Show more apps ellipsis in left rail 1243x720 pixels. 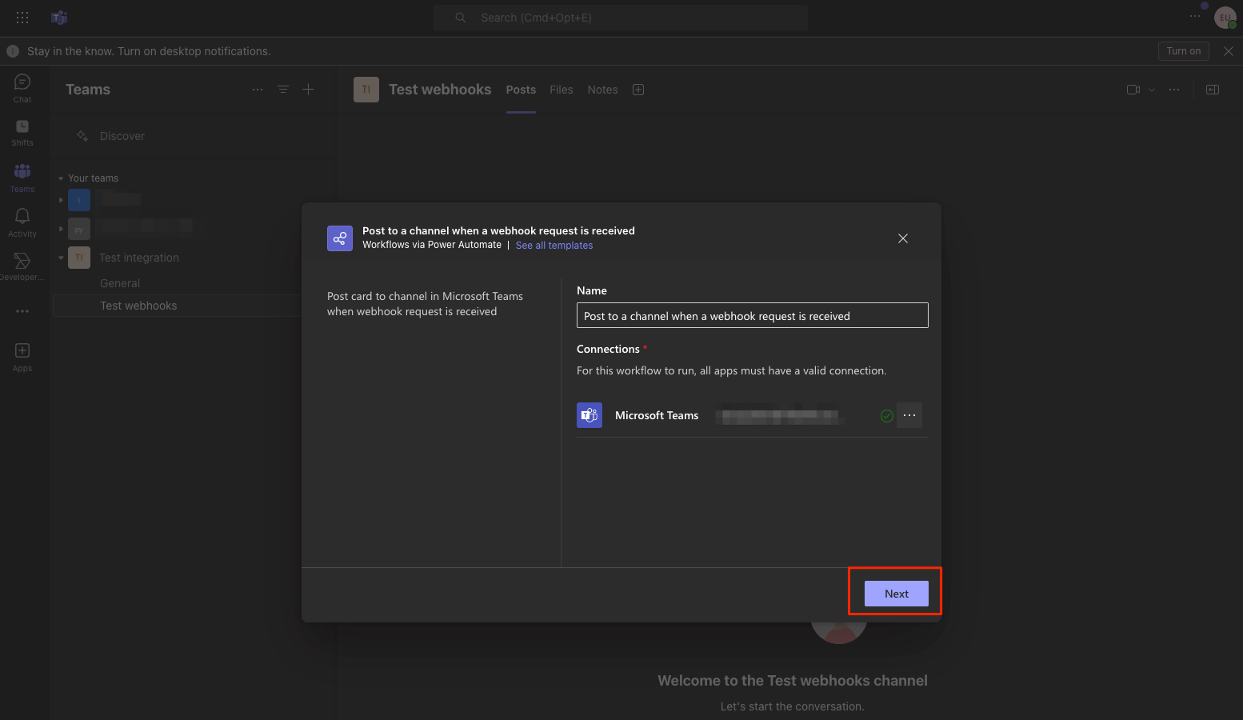tap(22, 311)
